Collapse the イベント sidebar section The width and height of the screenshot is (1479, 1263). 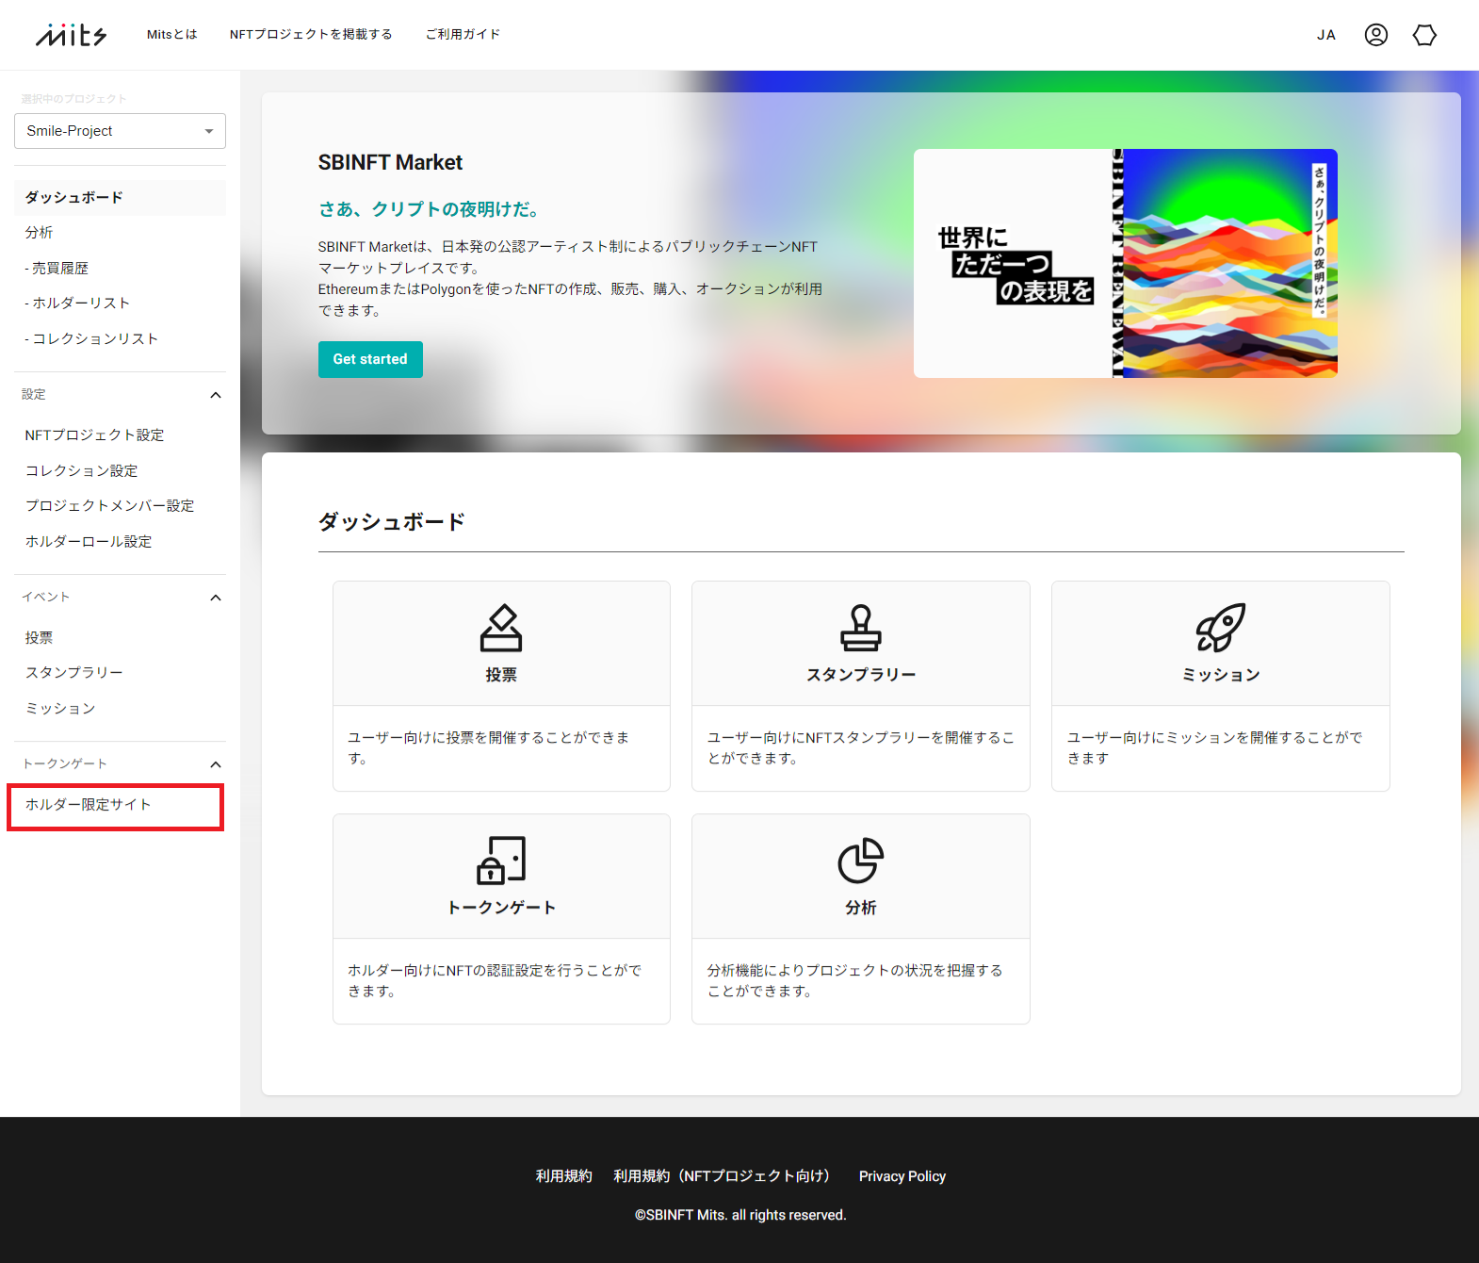pyautogui.click(x=216, y=598)
